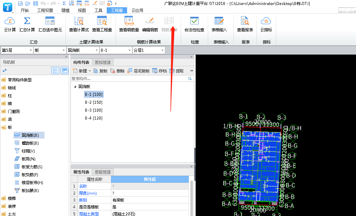Select 编辑钢筋 edit rebar tool

150,24
